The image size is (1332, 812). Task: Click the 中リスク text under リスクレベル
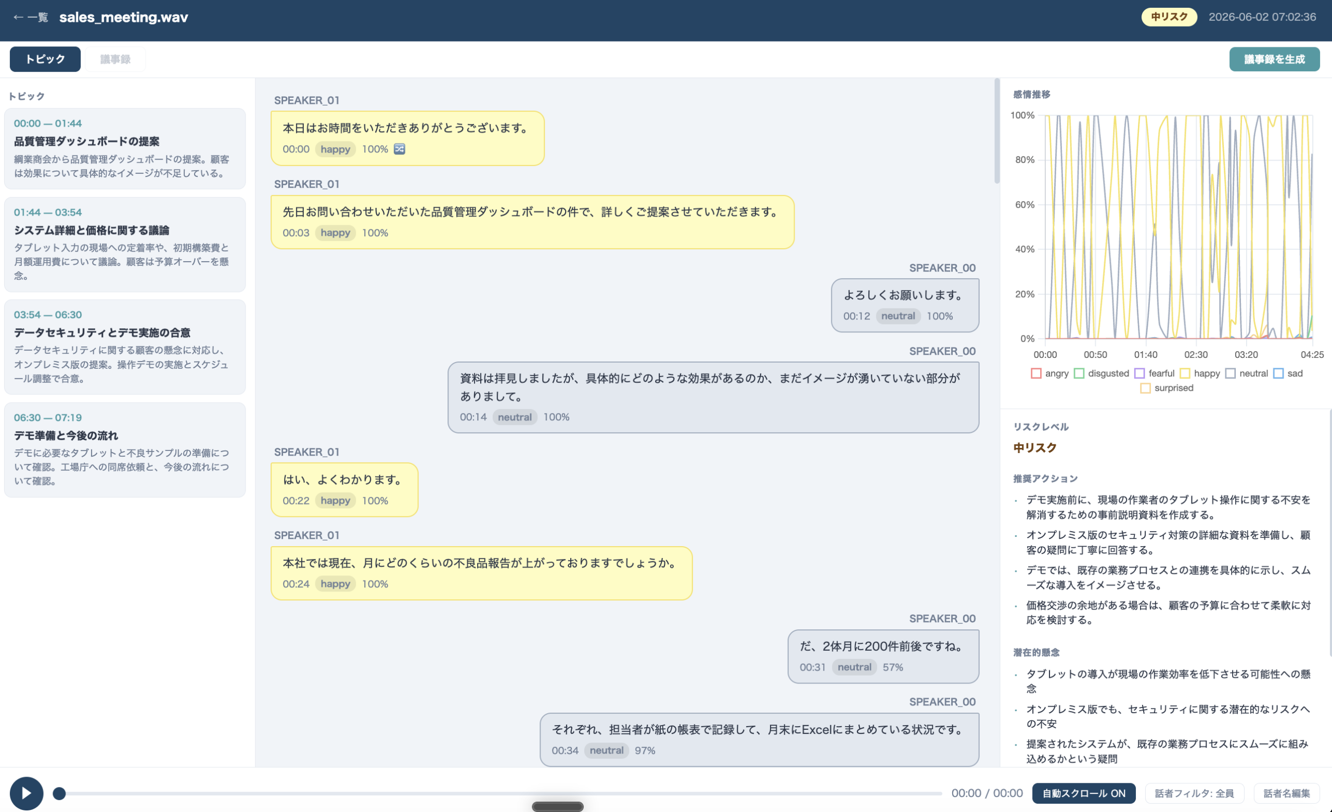pos(1035,447)
